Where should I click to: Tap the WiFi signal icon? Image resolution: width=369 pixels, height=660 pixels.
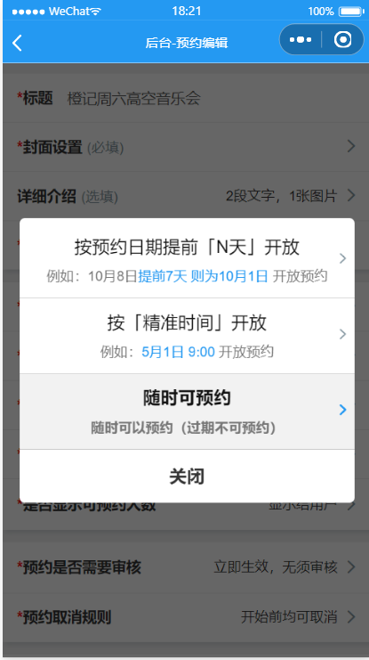(96, 11)
